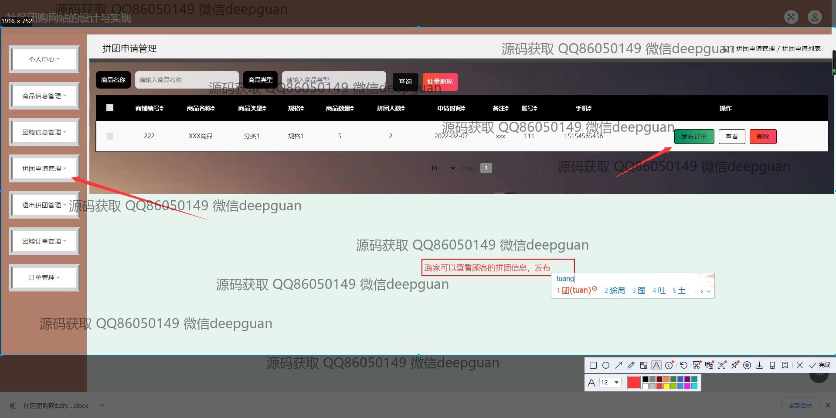Focus the 请输入商品名称 search field
Image resolution: width=836 pixels, height=418 pixels.
(x=187, y=80)
